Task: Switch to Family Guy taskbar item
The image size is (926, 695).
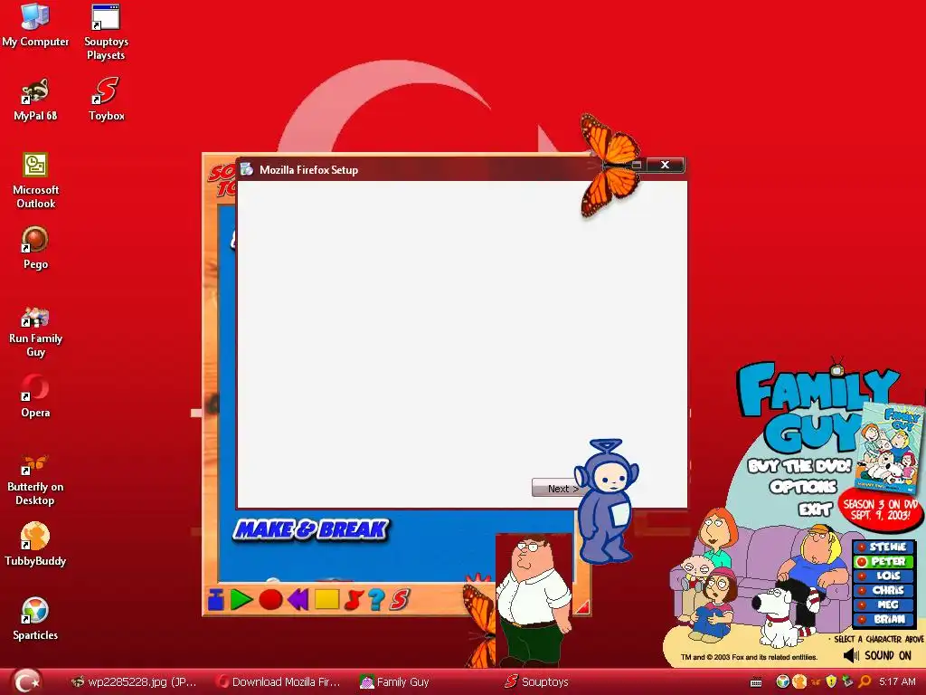Action: pos(396,682)
